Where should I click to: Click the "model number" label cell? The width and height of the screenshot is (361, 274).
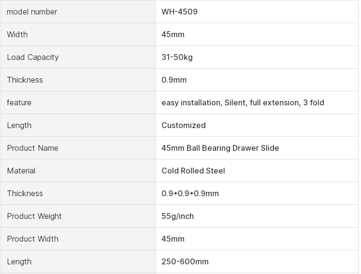tap(32, 12)
